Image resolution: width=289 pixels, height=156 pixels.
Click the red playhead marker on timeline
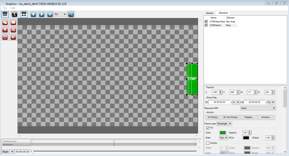114,143
